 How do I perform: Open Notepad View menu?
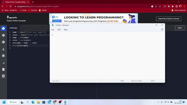click(x=65, y=30)
